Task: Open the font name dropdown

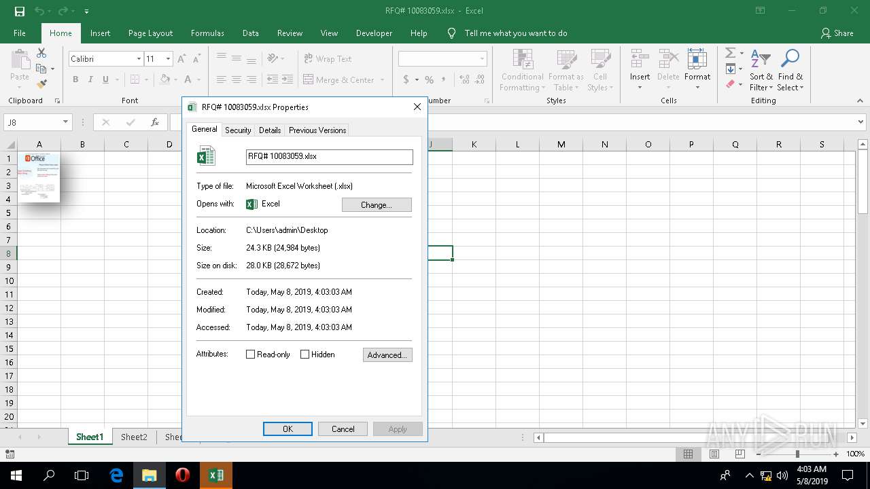Action: click(139, 59)
